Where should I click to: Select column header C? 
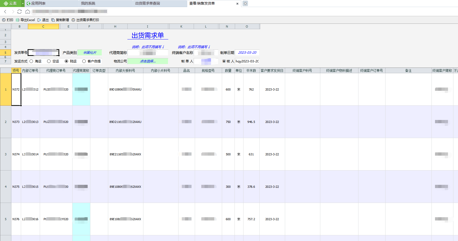pos(43,26)
